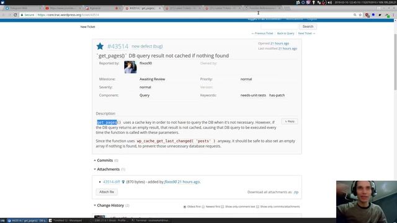The image size is (397, 223).
Task: Click the #43514 browser window taskbar entry
Action: pos(27,221)
